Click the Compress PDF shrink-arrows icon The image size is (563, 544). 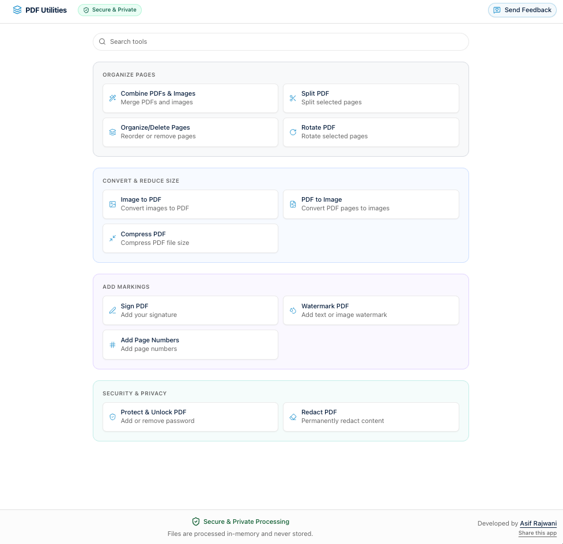click(x=112, y=238)
